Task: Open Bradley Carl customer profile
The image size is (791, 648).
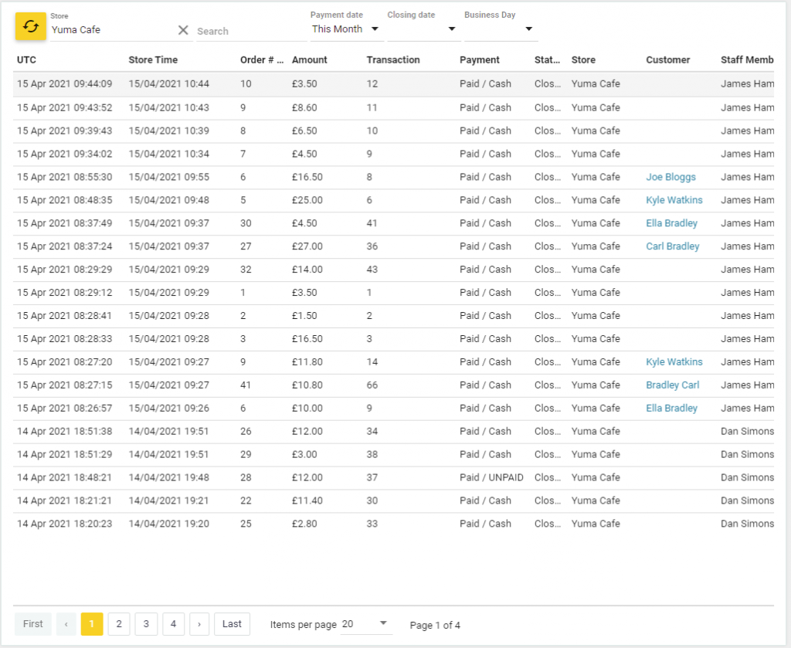Action: pyautogui.click(x=671, y=385)
